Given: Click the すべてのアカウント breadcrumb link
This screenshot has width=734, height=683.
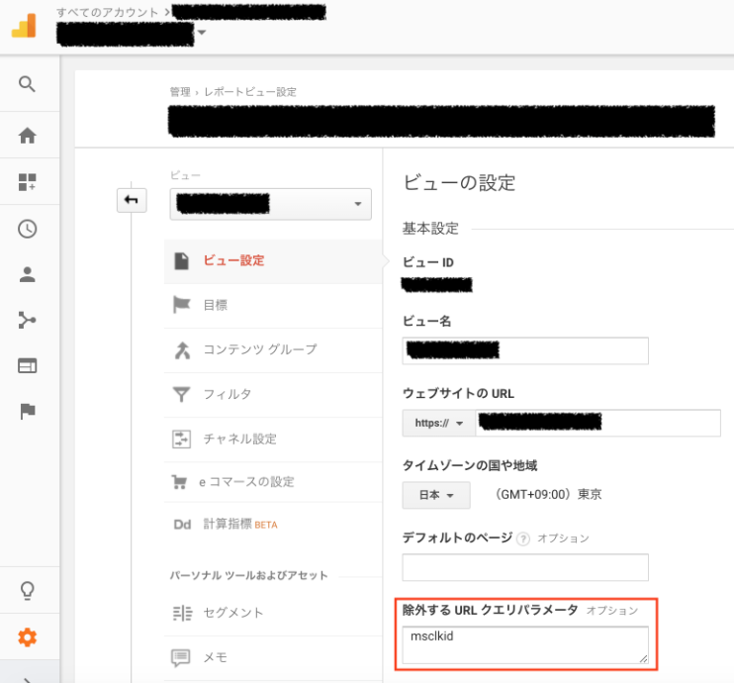Looking at the screenshot, I should tap(107, 13).
